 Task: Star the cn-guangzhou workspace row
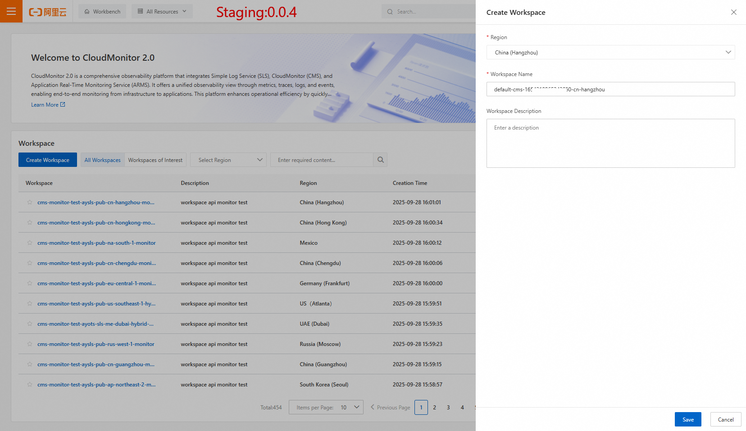click(30, 364)
